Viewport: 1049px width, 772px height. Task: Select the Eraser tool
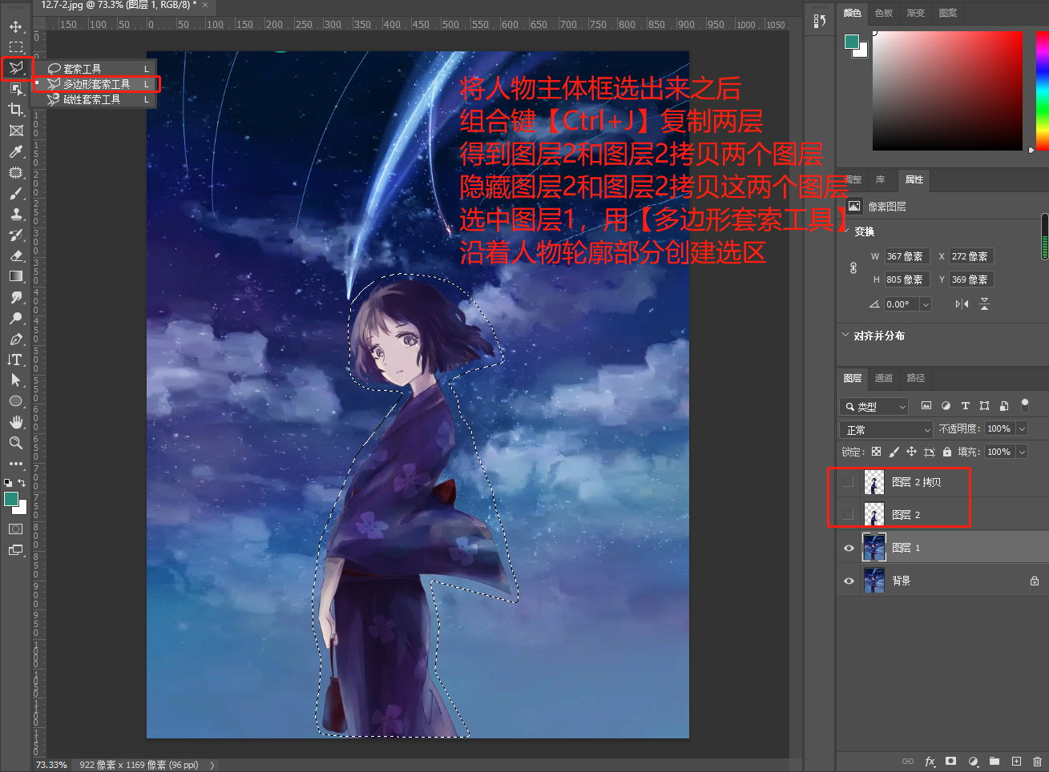tap(15, 255)
